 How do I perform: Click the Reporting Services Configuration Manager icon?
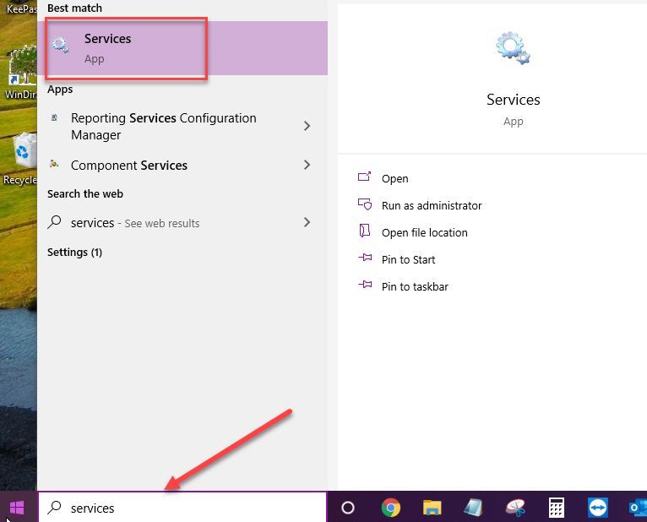pos(54,118)
